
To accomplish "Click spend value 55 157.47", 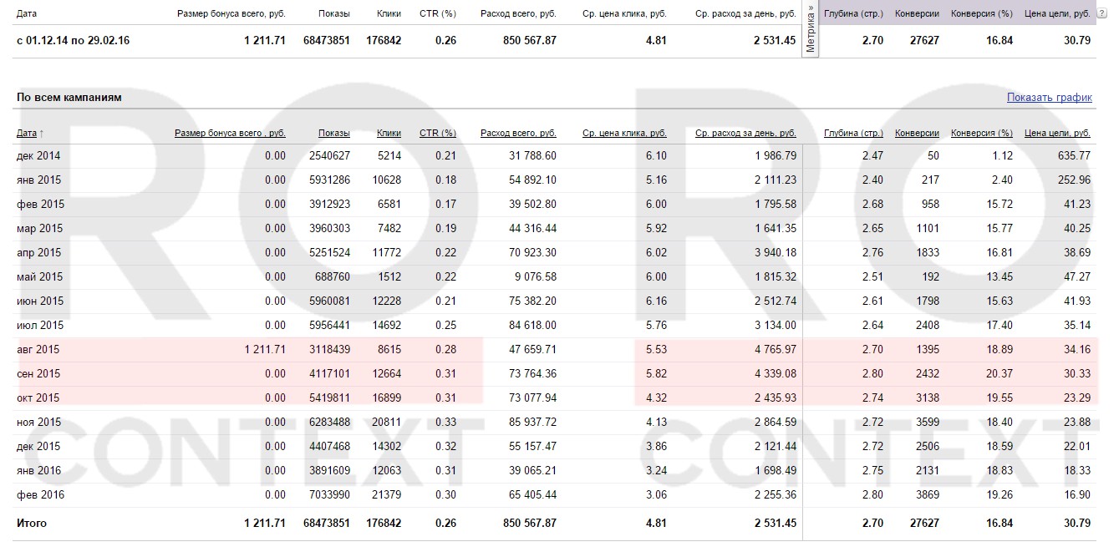I will coord(532,446).
